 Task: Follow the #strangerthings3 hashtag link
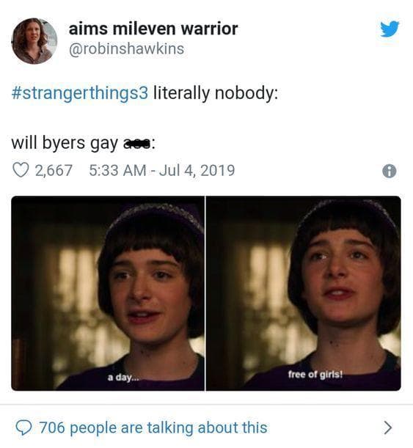(x=80, y=93)
